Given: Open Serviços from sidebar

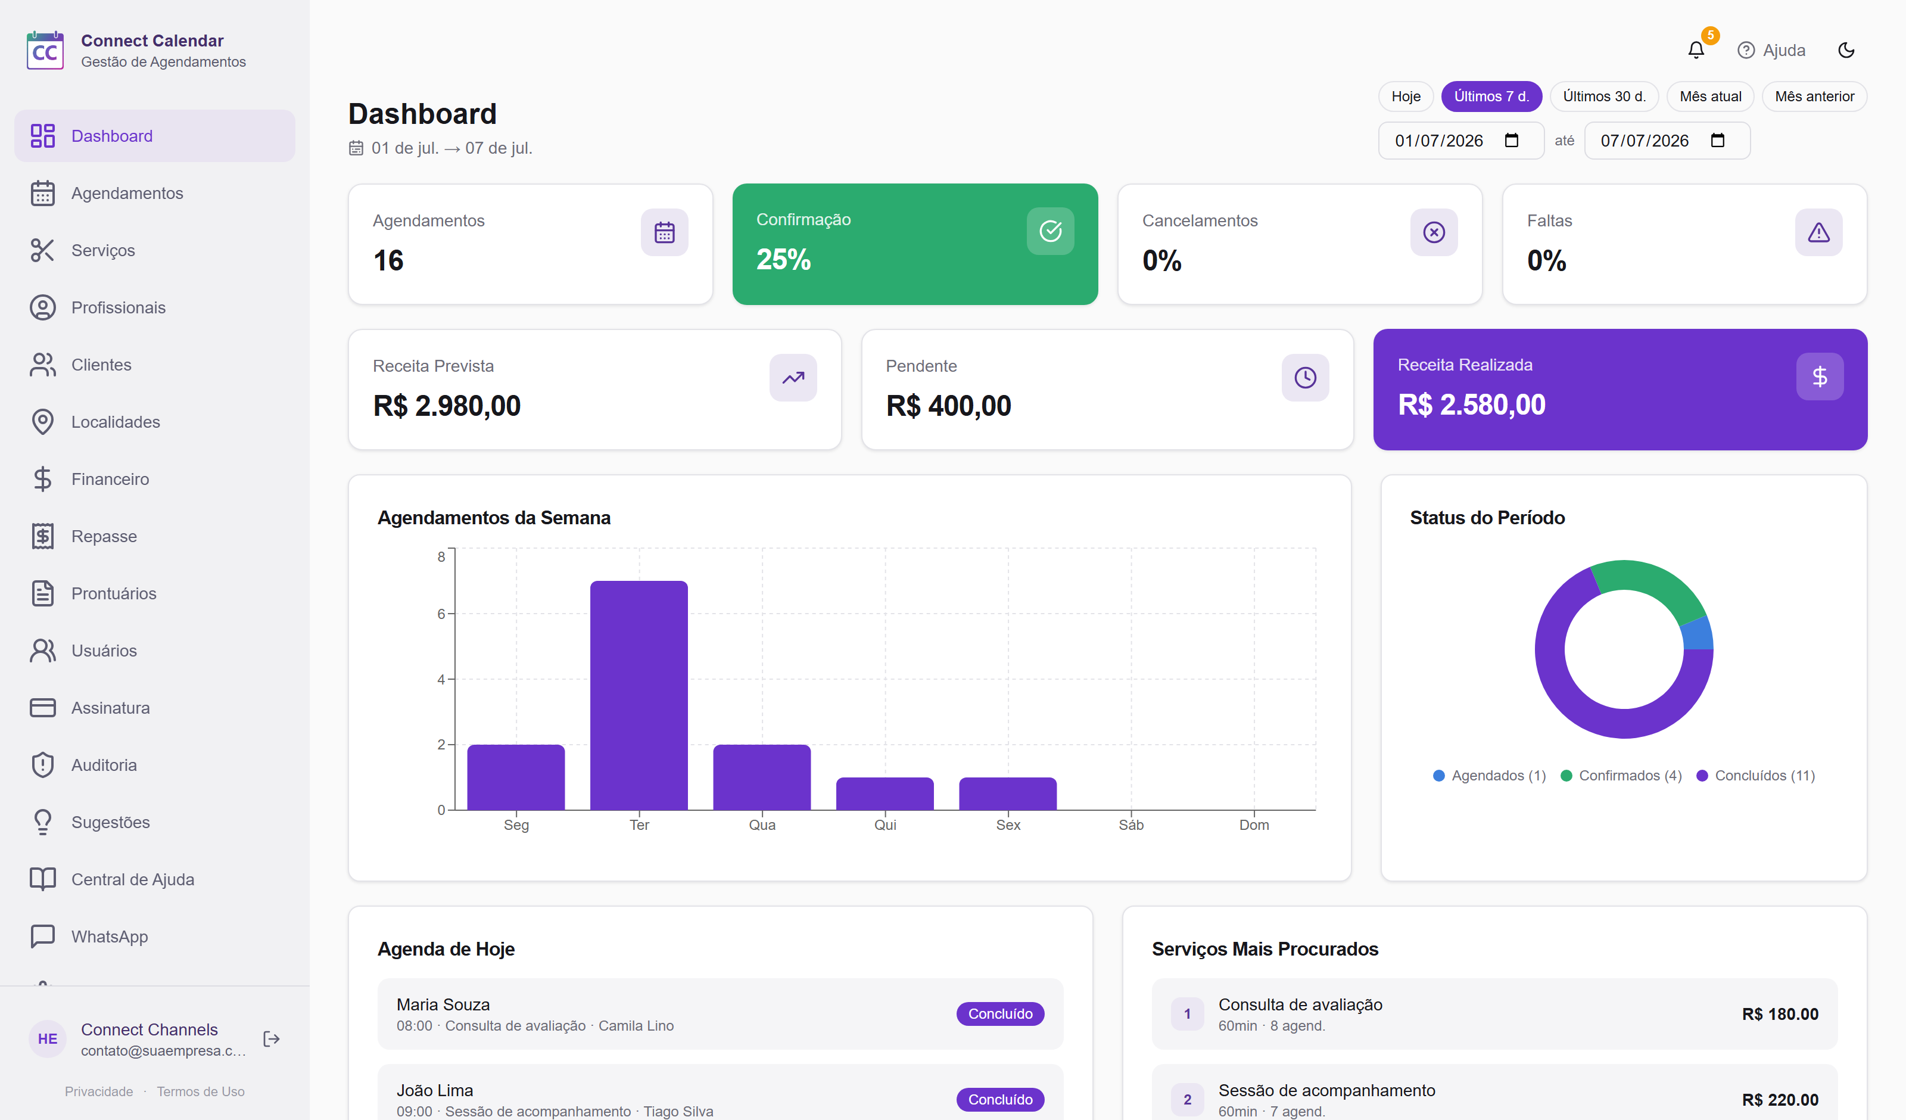Looking at the screenshot, I should coord(154,250).
